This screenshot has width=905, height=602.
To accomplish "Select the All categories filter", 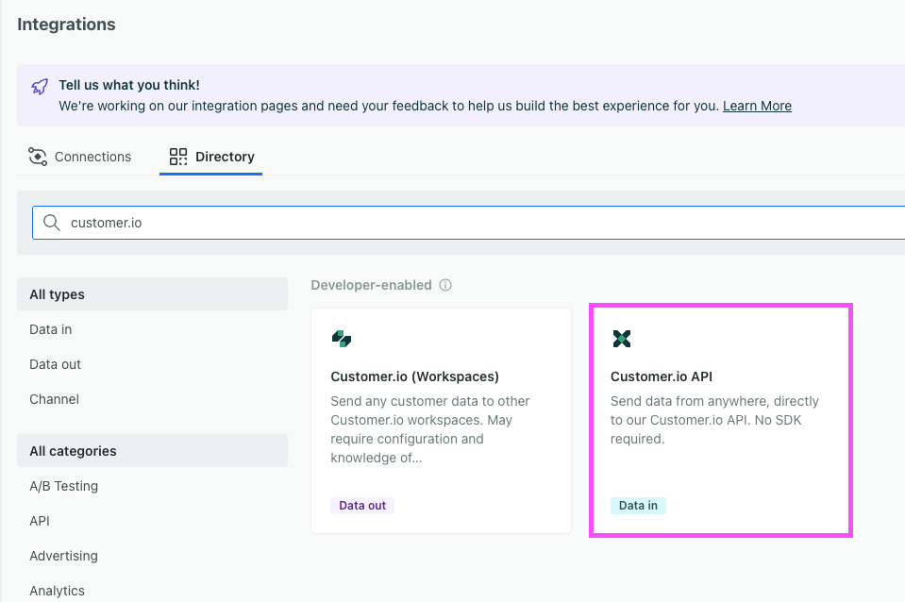I will 152,451.
